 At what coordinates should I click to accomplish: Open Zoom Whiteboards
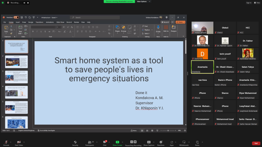click(x=184, y=142)
